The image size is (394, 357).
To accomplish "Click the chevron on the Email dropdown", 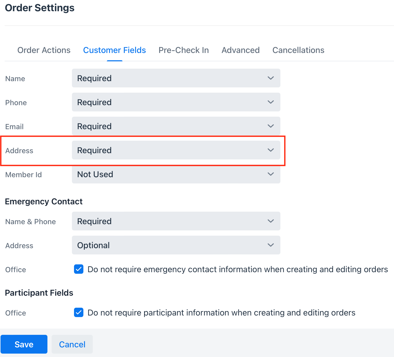I will [x=270, y=126].
